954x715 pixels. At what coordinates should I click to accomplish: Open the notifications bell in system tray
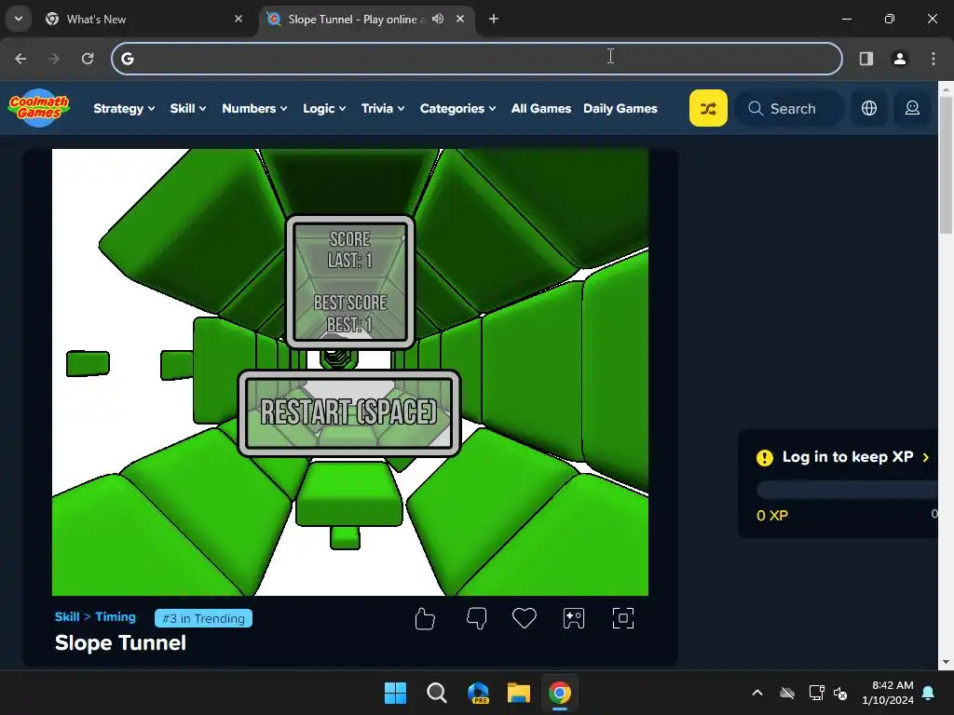click(x=929, y=693)
